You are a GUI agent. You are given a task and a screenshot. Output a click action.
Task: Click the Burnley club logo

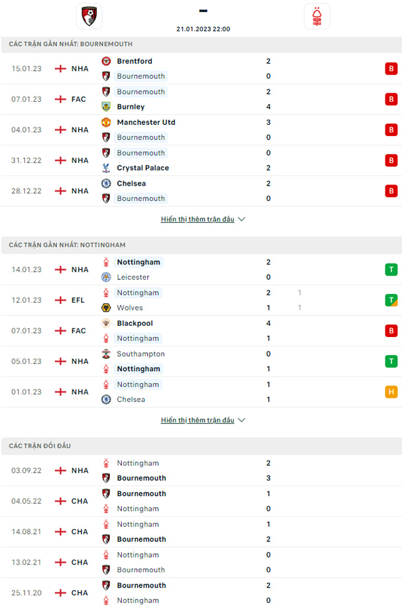pyautogui.click(x=106, y=107)
